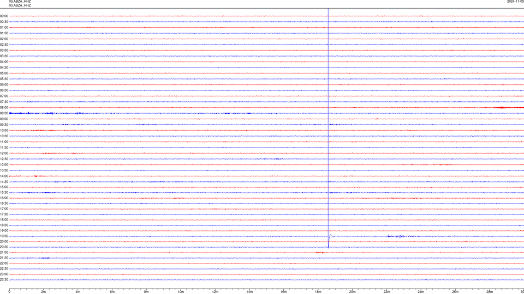Click the 06:00 trace label
The image size is (524, 294).
pos(4,85)
